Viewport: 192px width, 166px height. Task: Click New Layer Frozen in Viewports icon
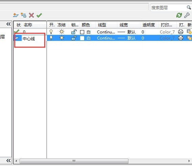24,15
